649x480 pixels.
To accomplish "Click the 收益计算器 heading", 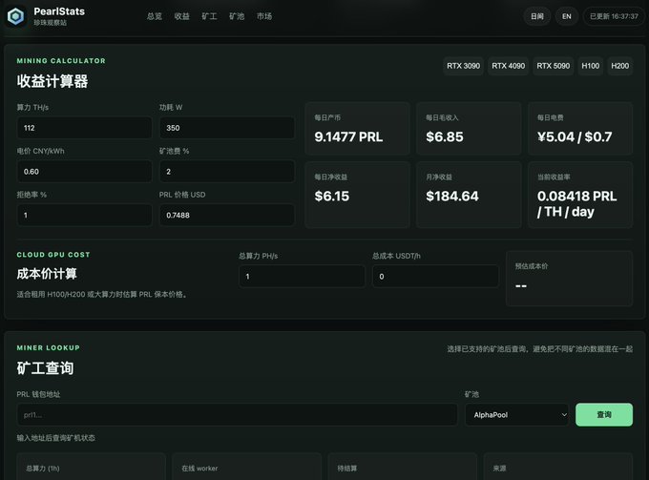I will coord(52,81).
